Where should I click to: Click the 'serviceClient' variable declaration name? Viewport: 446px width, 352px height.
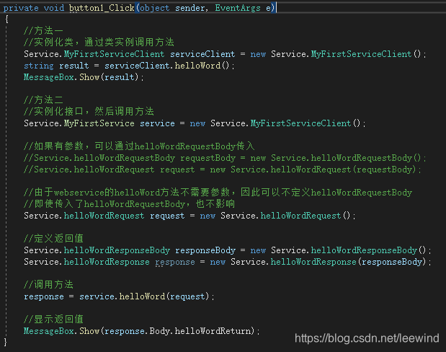point(202,54)
